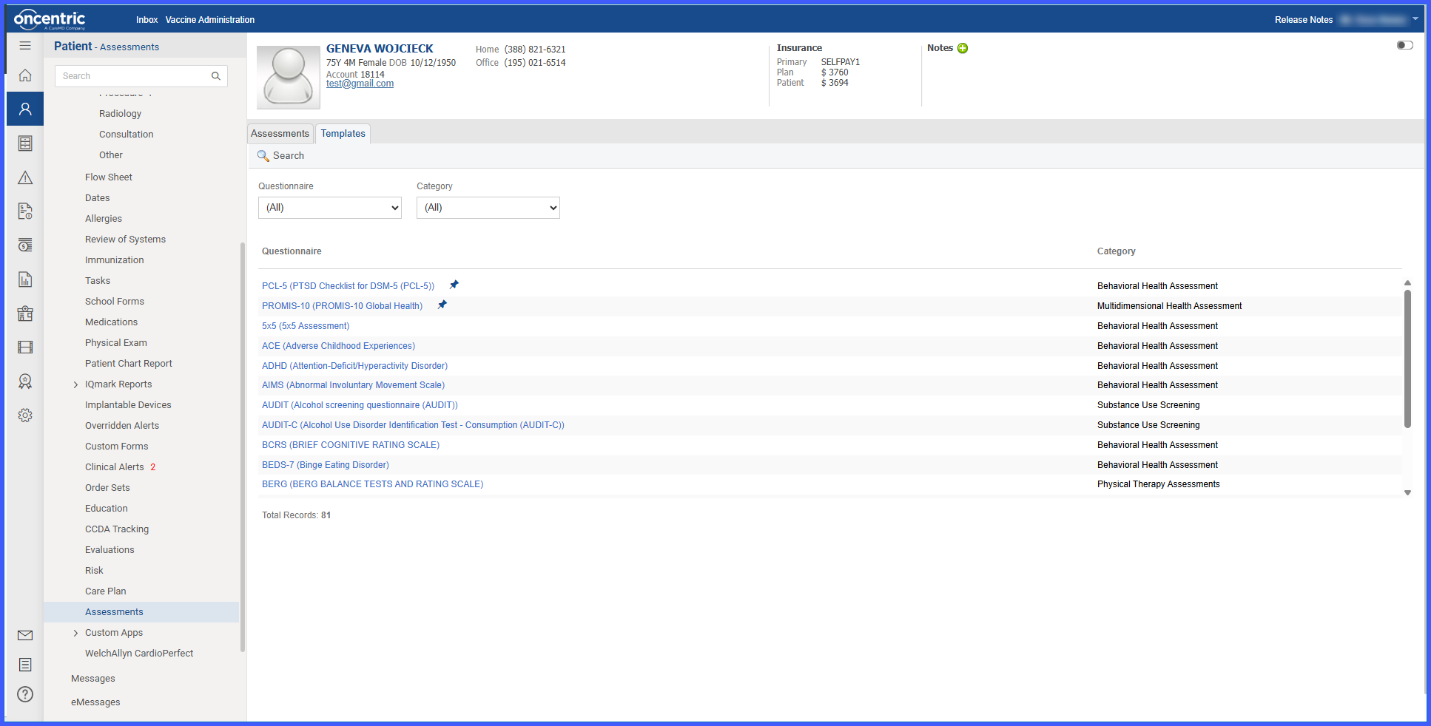The height and width of the screenshot is (726, 1431).
Task: Open the award ribbon icon in sidebar
Action: pyautogui.click(x=25, y=381)
